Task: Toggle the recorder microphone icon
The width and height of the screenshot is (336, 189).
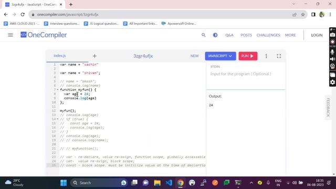Action: [x=332, y=52]
